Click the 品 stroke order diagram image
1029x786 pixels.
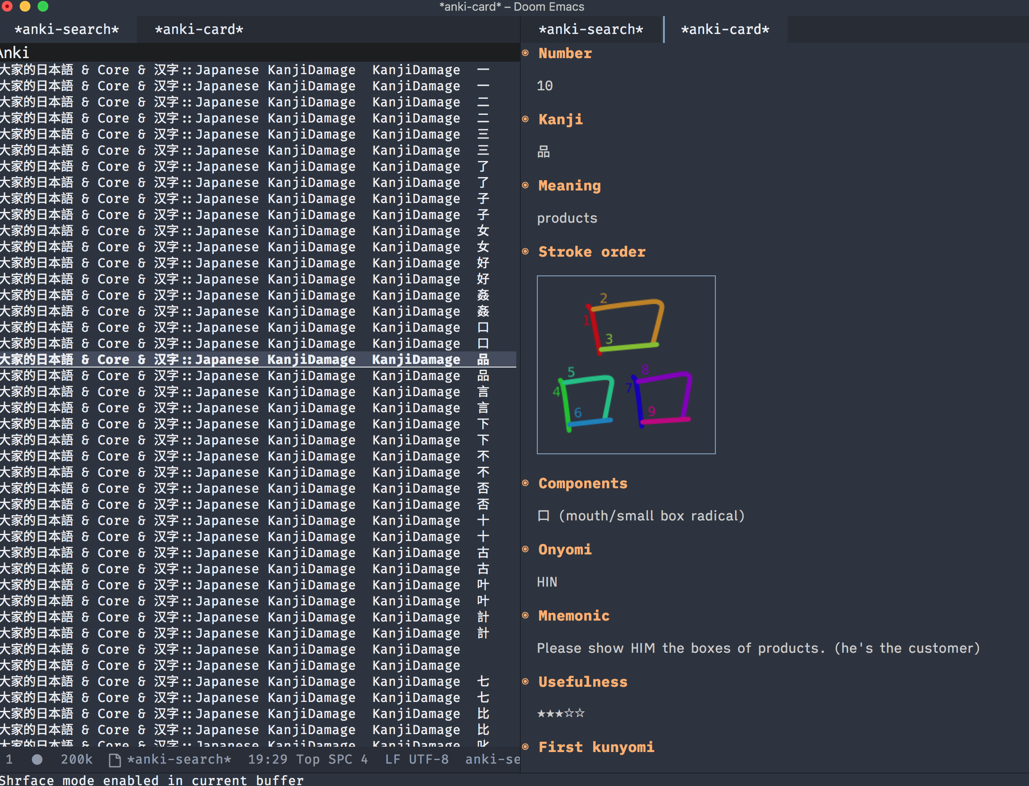[626, 364]
